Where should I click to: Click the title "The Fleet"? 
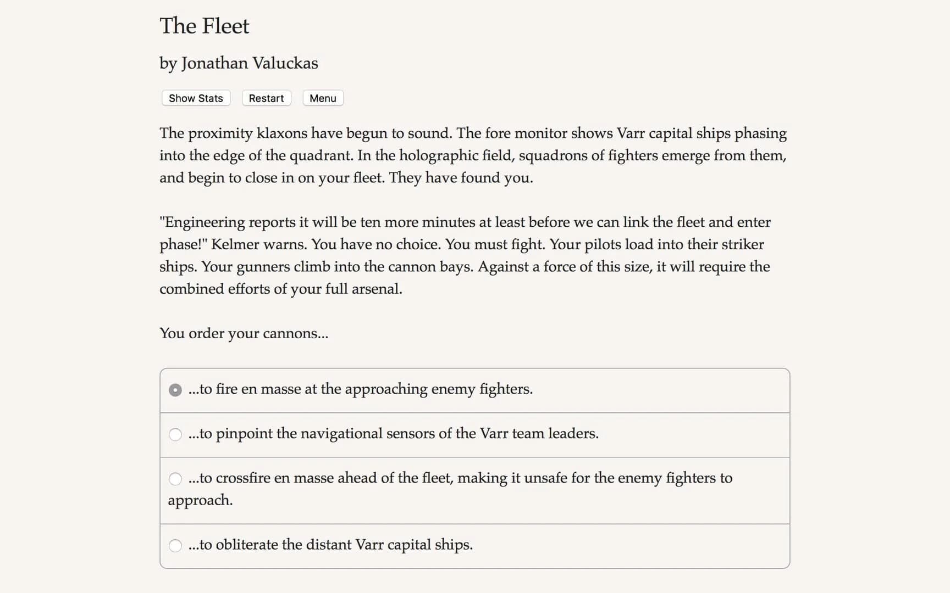(x=204, y=25)
